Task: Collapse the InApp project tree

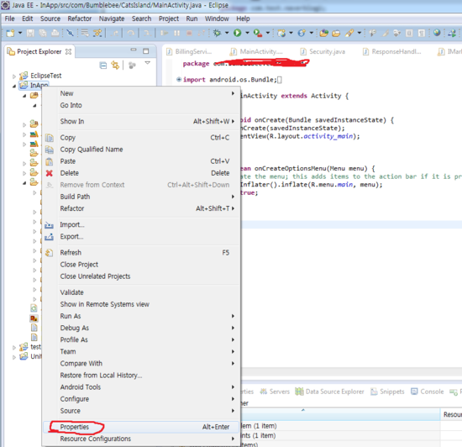Action: pos(13,86)
